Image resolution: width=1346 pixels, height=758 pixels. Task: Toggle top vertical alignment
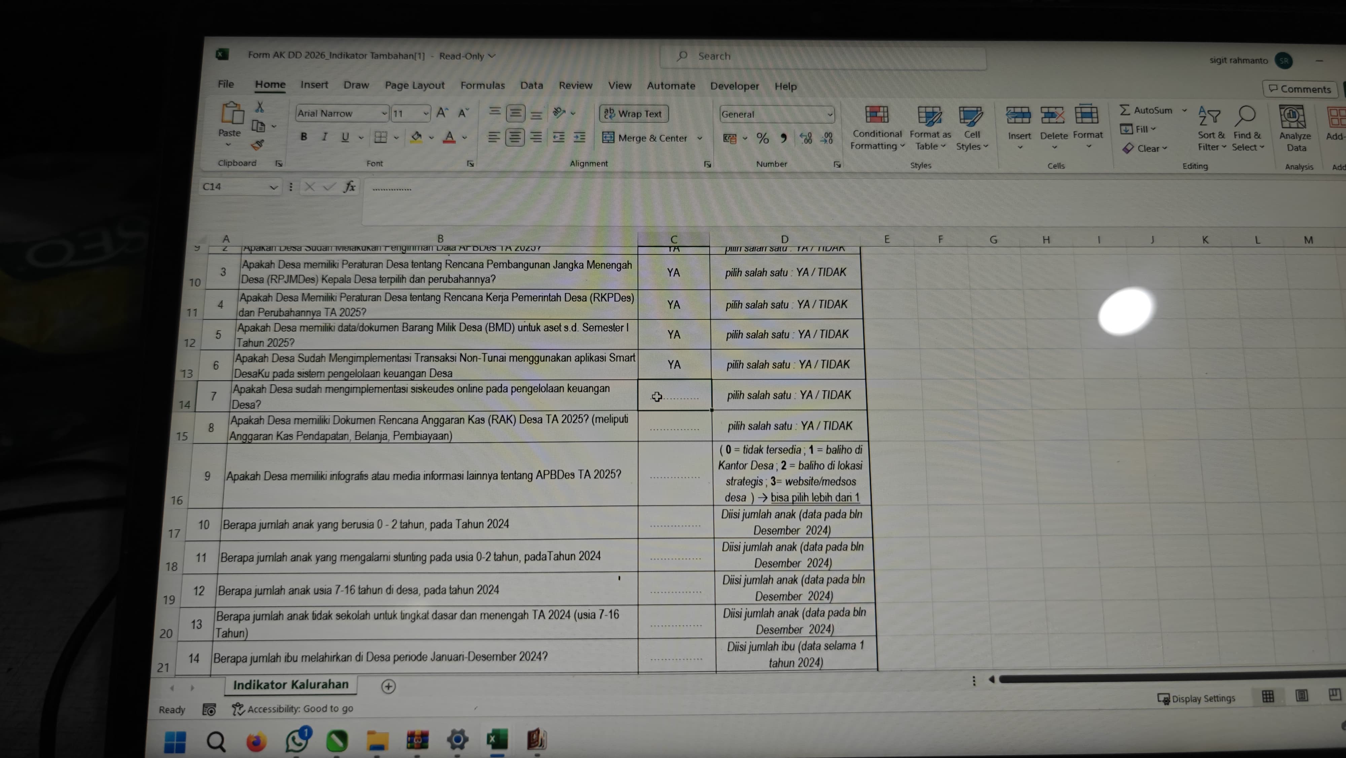(494, 112)
